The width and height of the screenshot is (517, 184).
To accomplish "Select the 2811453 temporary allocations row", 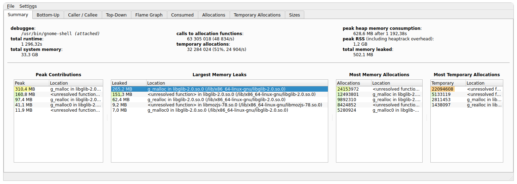I will tap(467, 99).
